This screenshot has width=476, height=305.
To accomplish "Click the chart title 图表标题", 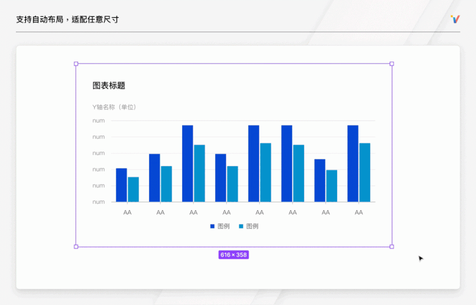I will (x=109, y=86).
